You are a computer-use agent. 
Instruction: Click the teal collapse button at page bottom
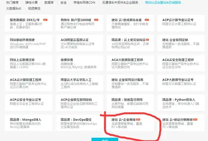(x=105, y=139)
